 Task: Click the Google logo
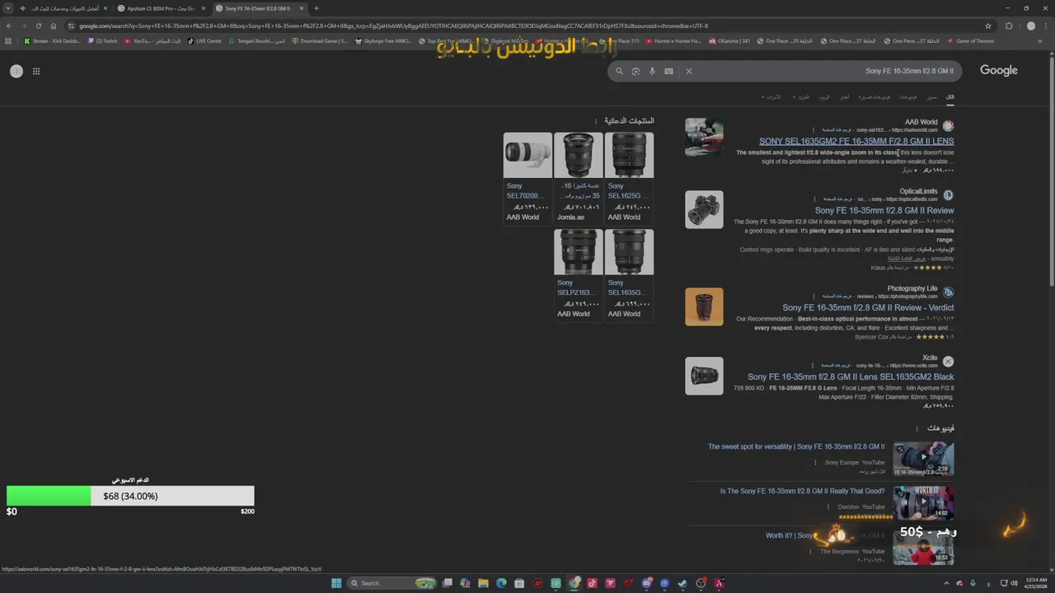[x=999, y=71]
